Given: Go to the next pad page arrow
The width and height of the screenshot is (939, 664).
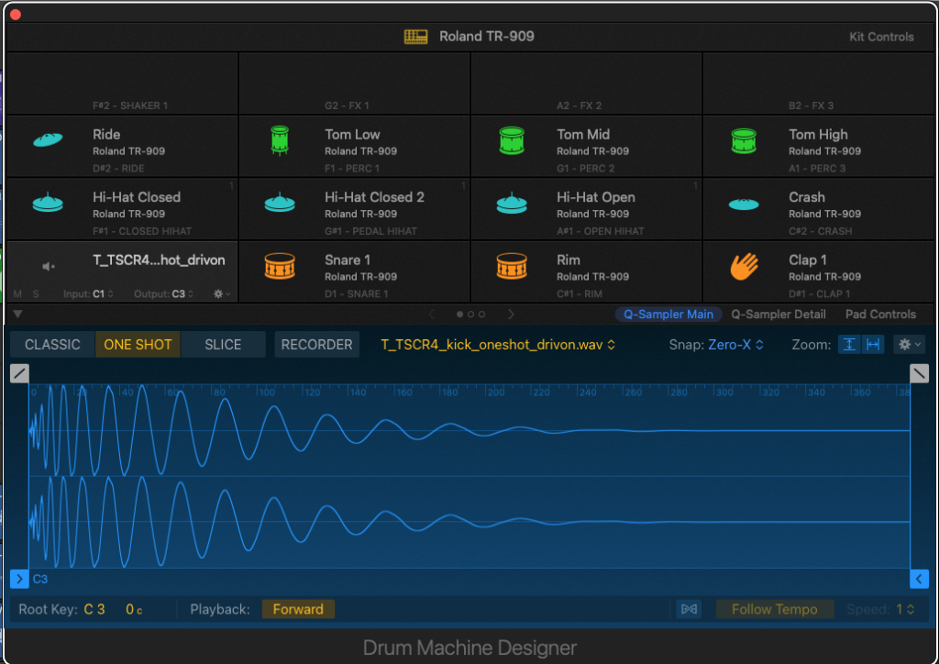Looking at the screenshot, I should [x=511, y=314].
